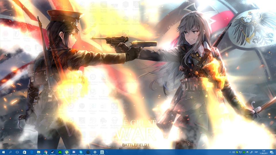Launch Microsoft Store from taskbar
Image resolution: width=276 pixels, height=155 pixels.
[x=24, y=152]
